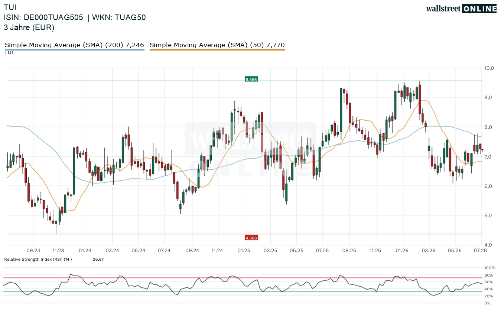
Task: Click the 11.25 date axis label
Action: (375, 251)
